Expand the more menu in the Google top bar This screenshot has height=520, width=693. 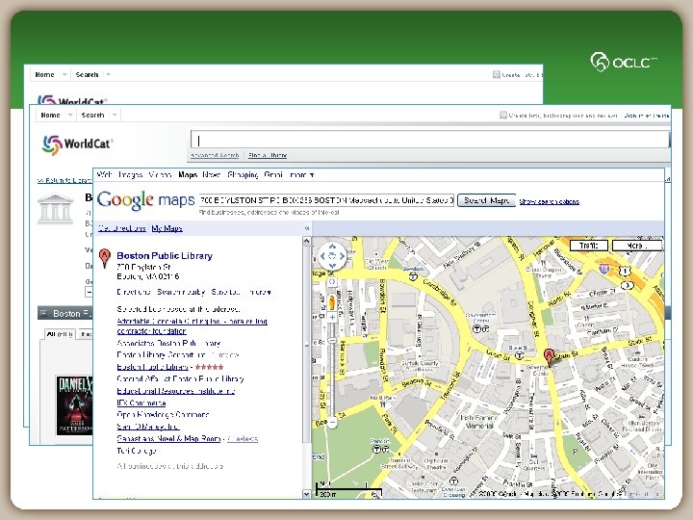(302, 174)
